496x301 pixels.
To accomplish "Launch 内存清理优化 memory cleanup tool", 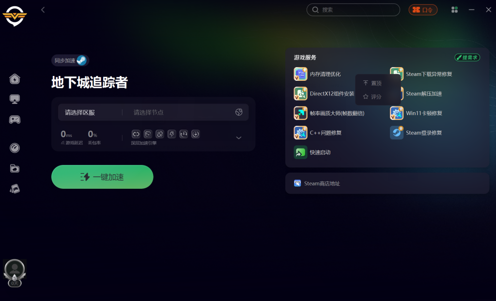I will (x=317, y=74).
